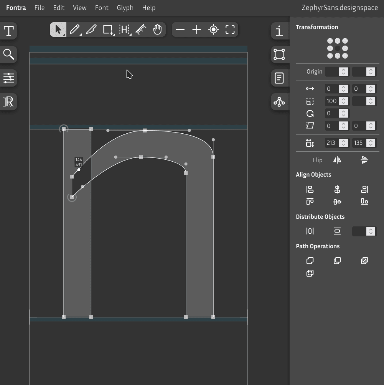Click the Flip horizontally icon
The height and width of the screenshot is (385, 384).
[x=337, y=160]
